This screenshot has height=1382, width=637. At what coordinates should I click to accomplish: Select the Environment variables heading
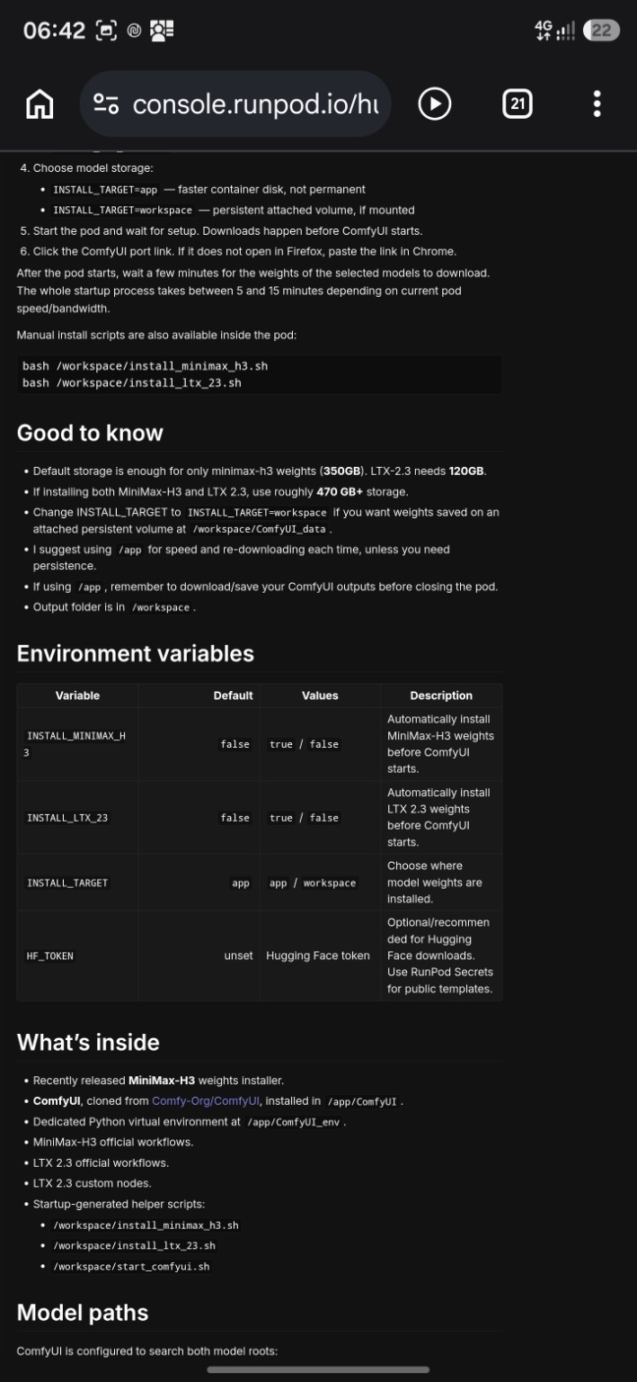click(x=136, y=653)
